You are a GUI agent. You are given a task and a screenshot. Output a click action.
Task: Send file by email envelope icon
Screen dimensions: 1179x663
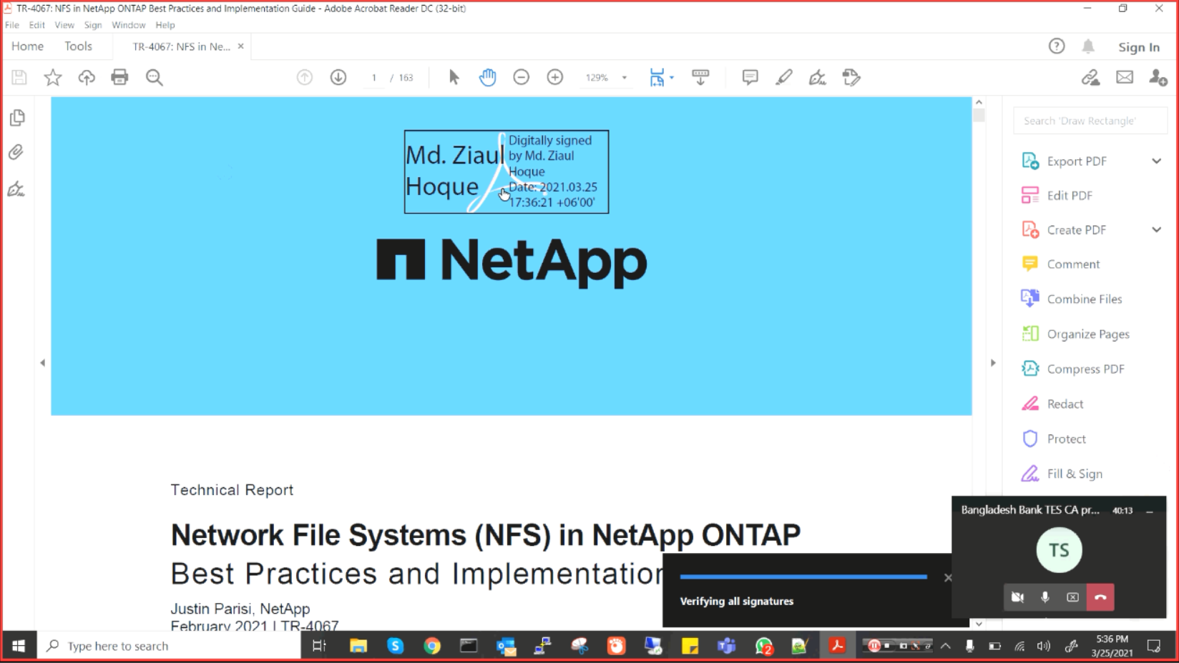[x=1125, y=77]
